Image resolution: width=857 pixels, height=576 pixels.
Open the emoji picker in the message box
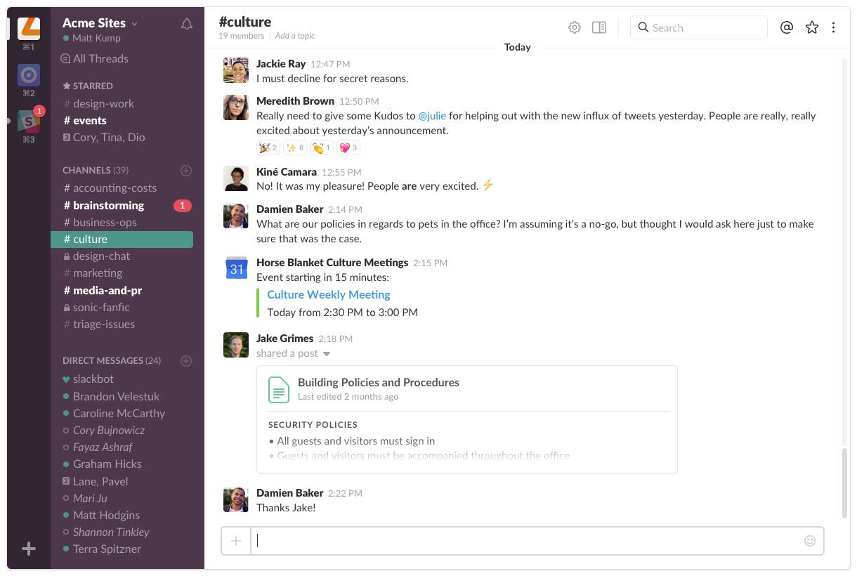(x=809, y=540)
